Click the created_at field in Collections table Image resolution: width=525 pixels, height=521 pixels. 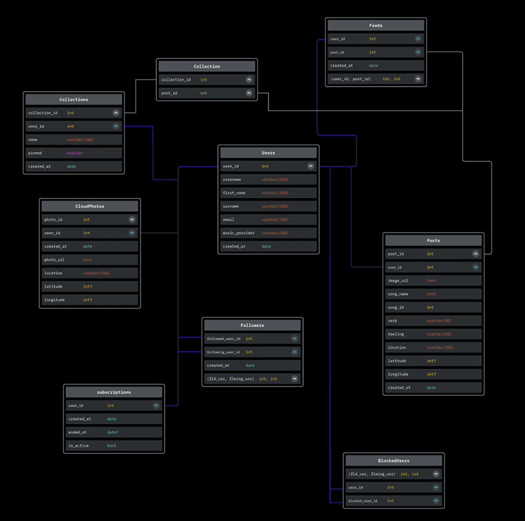tap(73, 166)
